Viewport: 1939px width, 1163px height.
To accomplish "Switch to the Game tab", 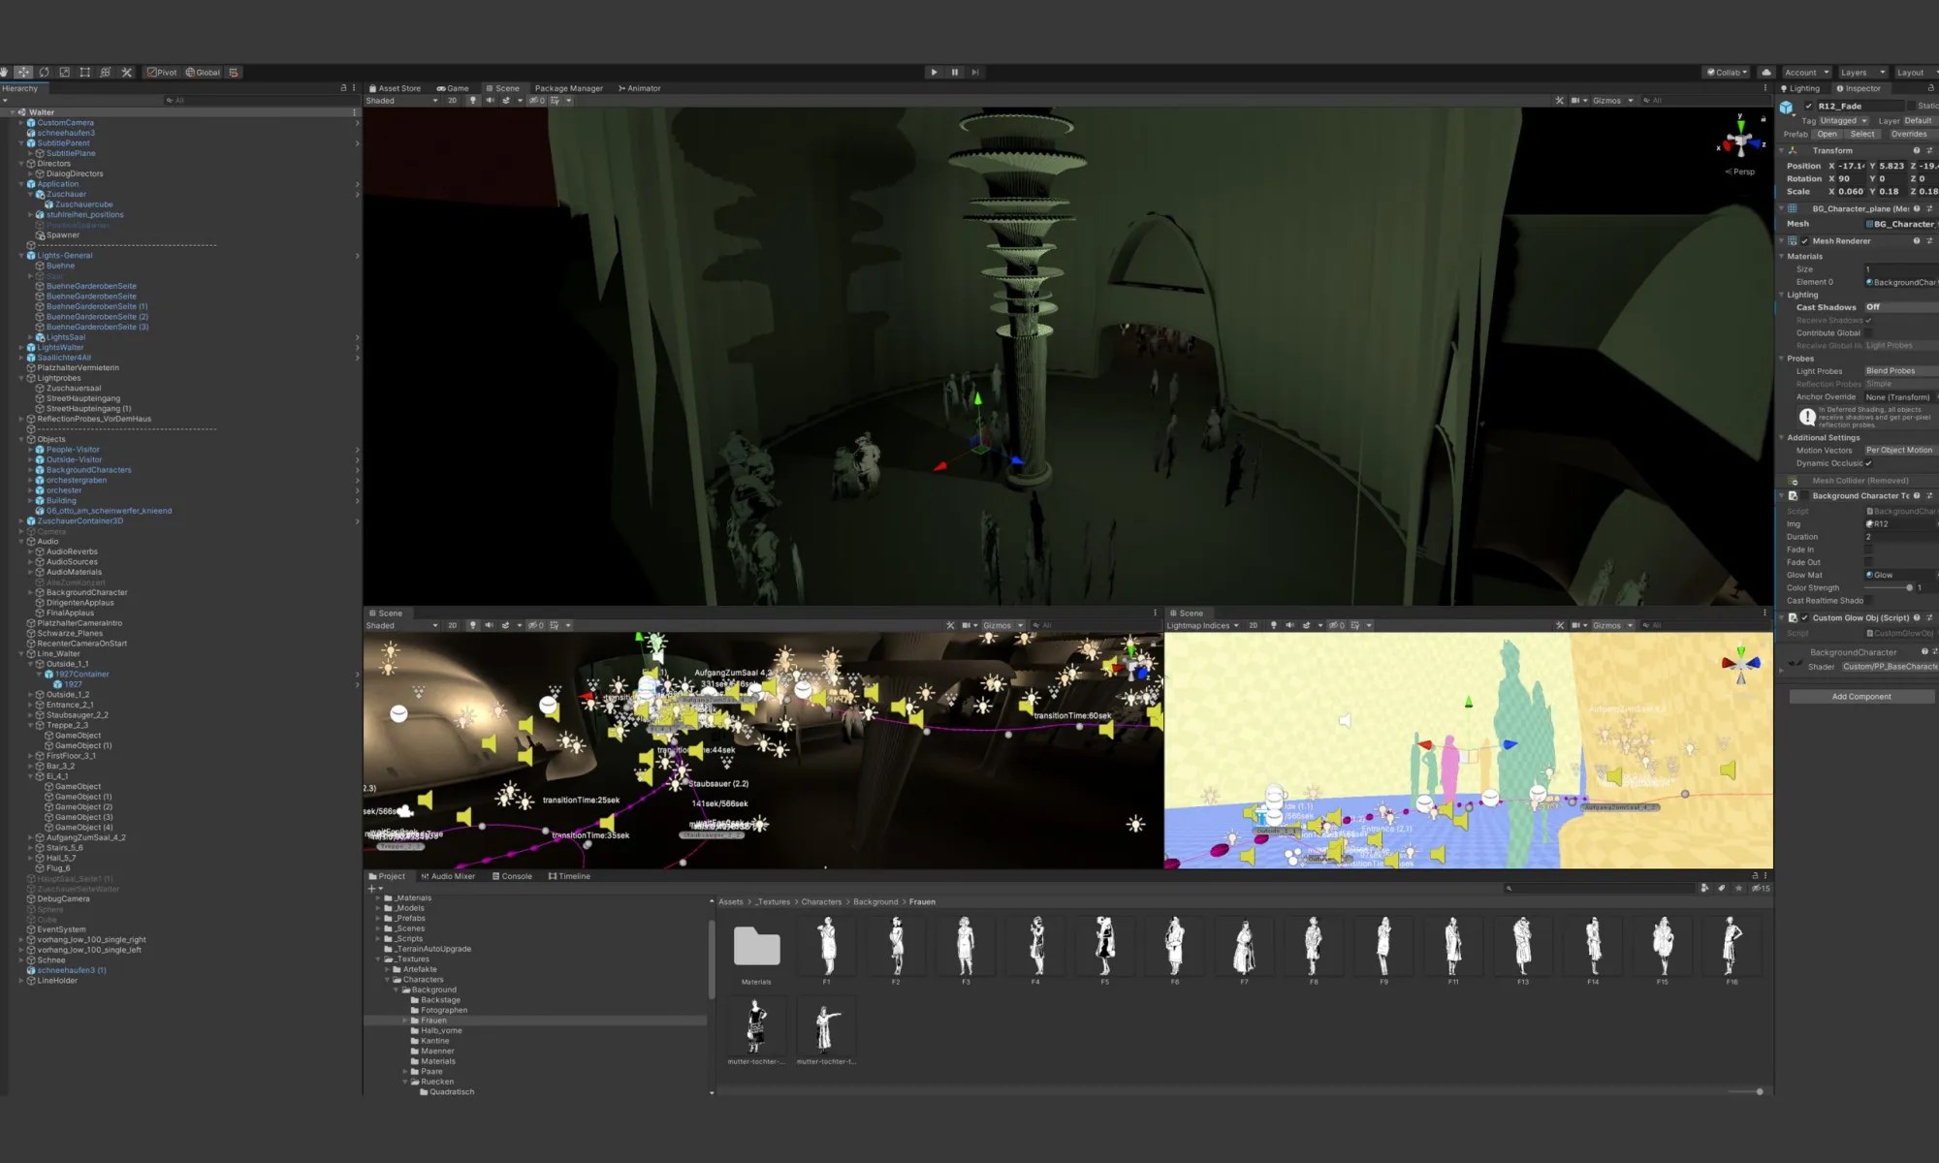I will click(453, 88).
